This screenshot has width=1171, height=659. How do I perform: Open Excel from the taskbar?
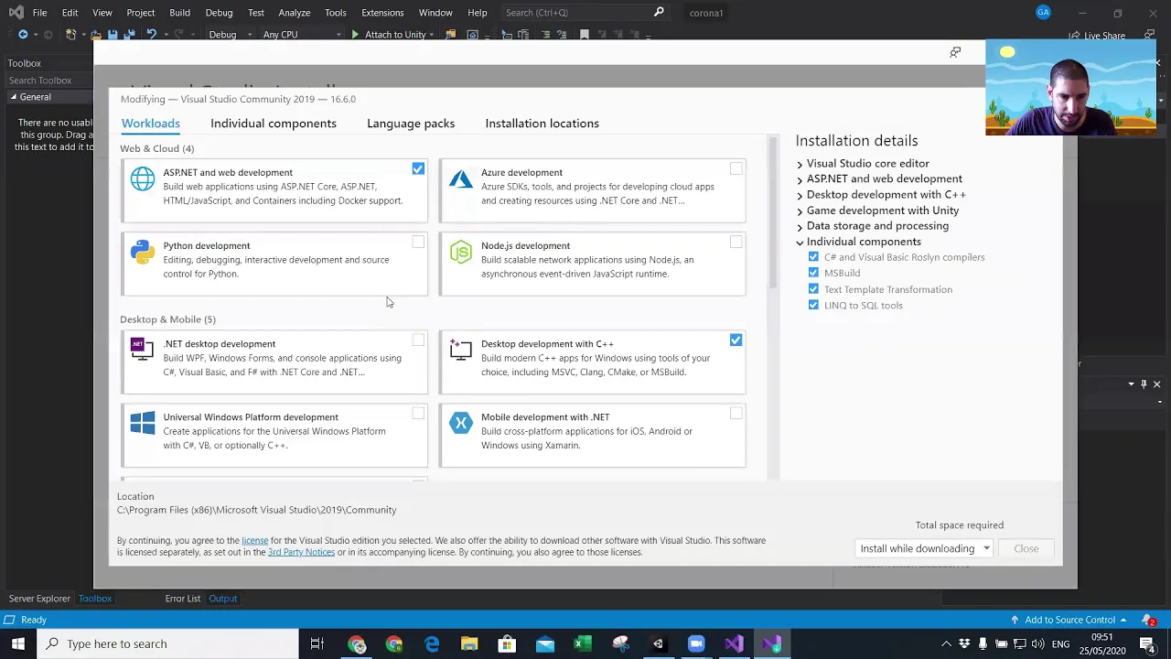click(582, 643)
